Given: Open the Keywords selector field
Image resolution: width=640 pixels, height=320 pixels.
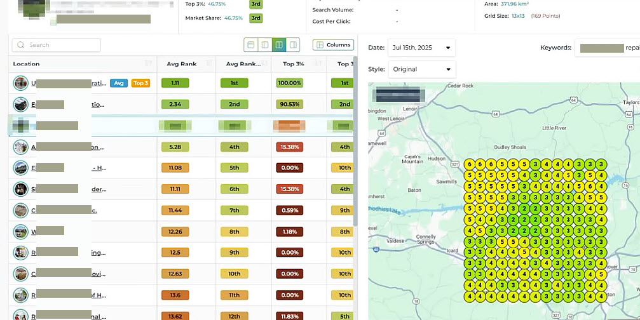Looking at the screenshot, I should tap(608, 48).
